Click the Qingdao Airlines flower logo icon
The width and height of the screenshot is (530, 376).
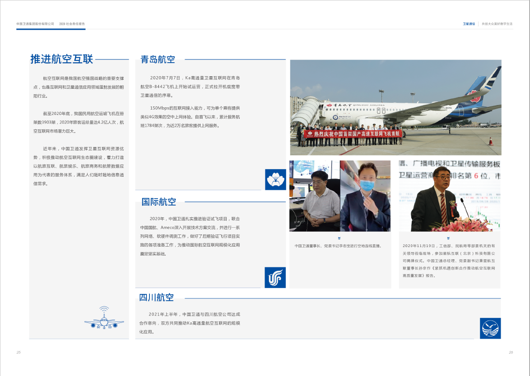tap(275, 179)
